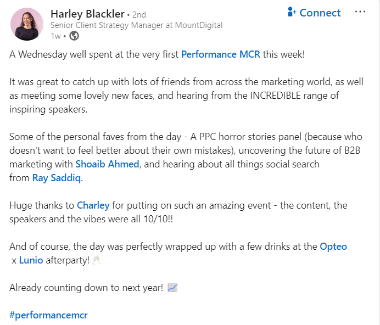
Task: Open the Performance MCR mention link
Action: (221, 54)
